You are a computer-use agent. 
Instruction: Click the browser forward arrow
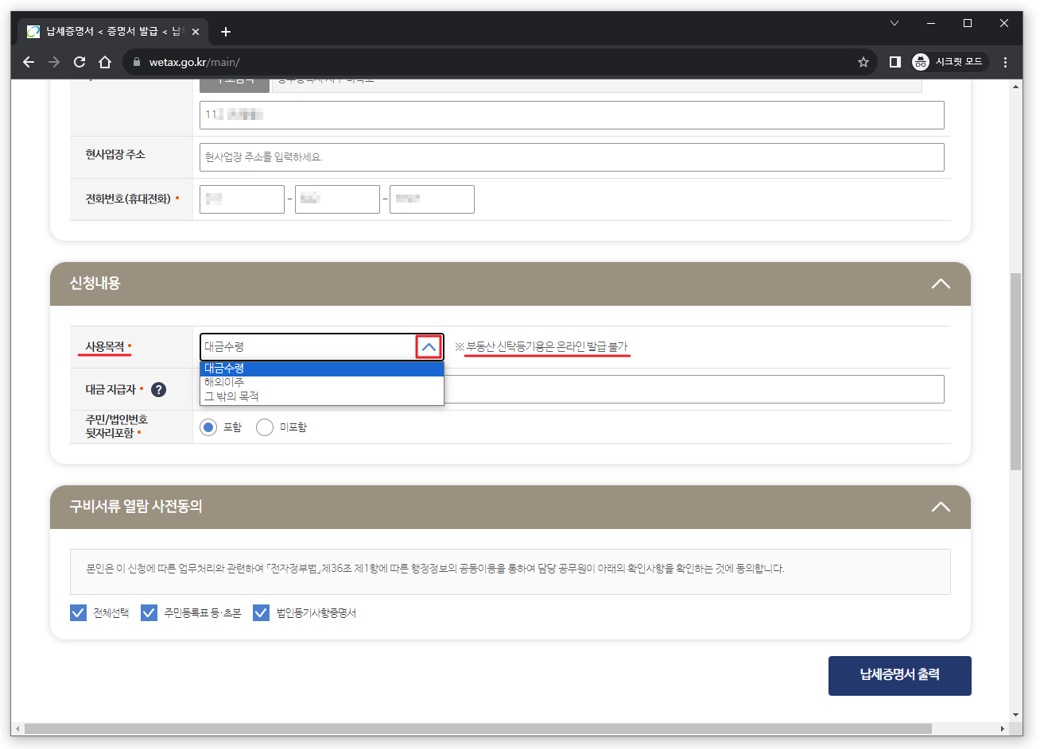point(54,62)
